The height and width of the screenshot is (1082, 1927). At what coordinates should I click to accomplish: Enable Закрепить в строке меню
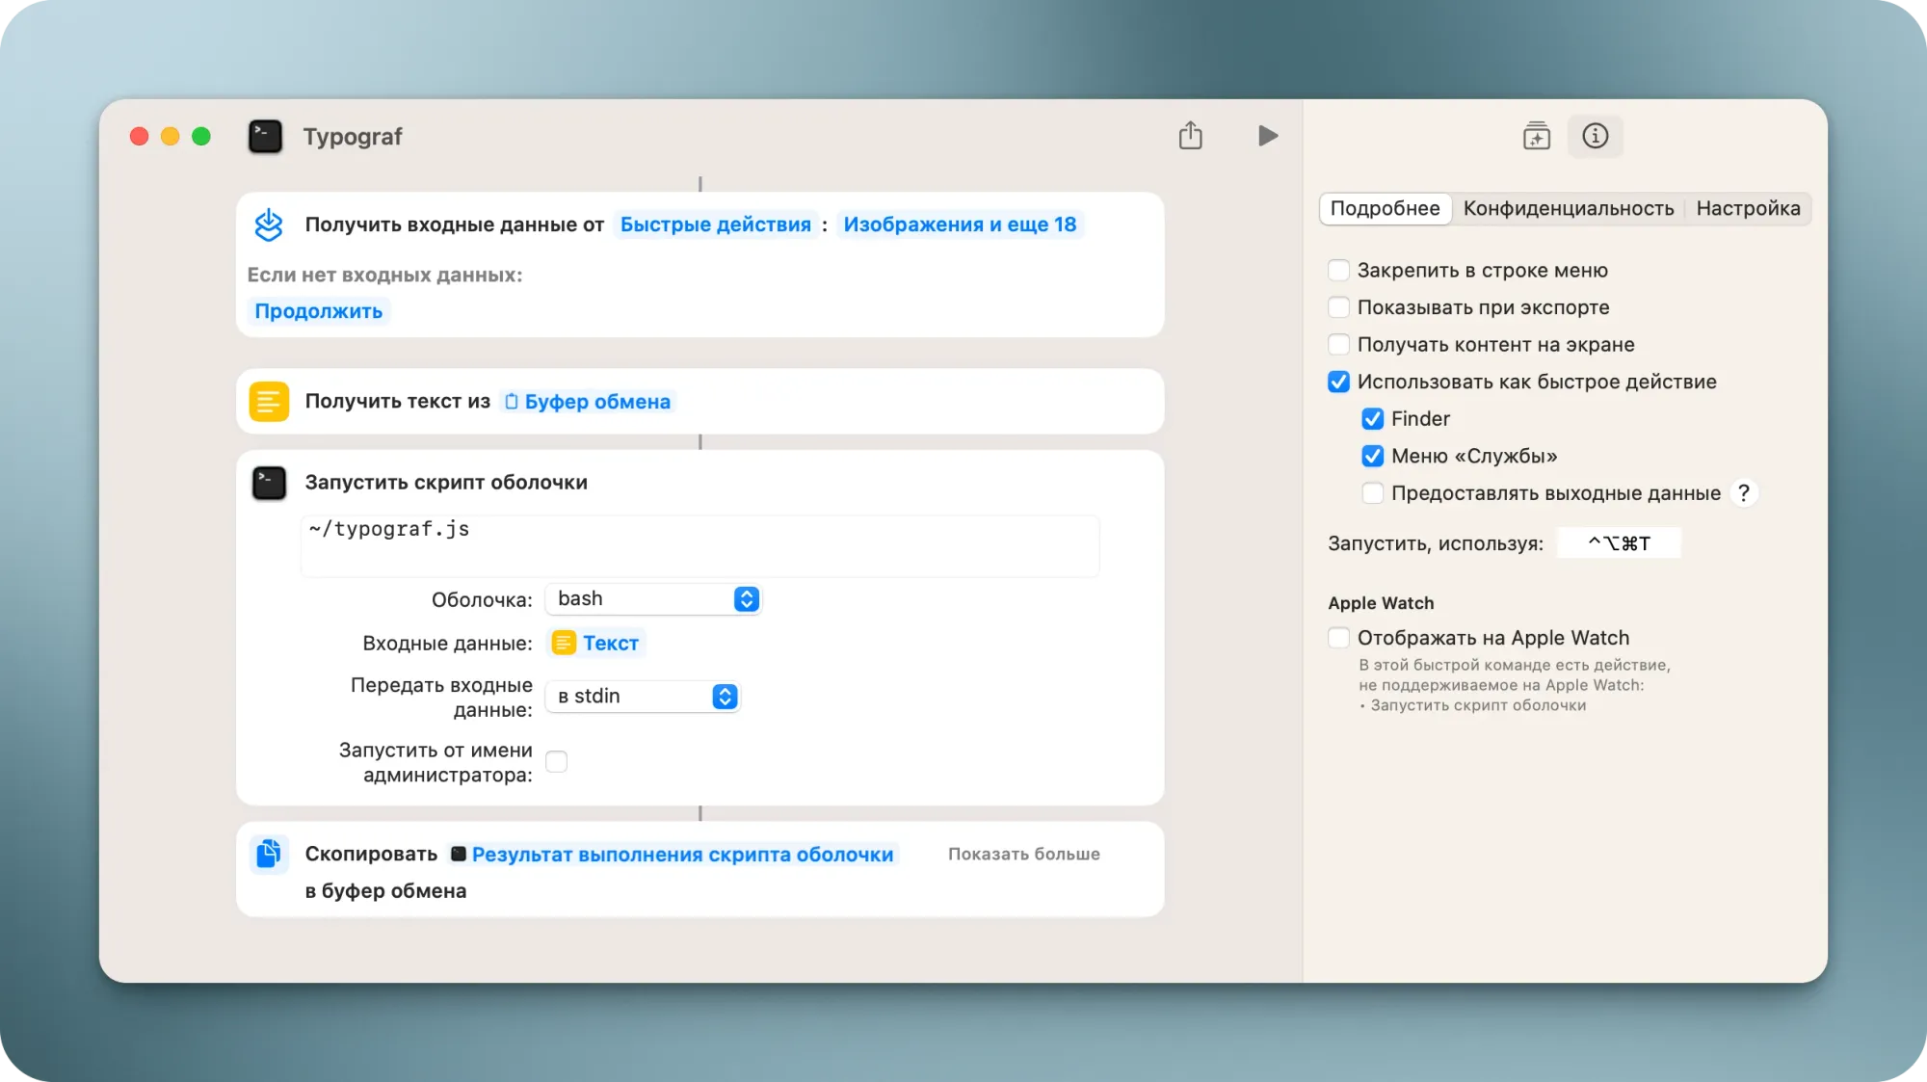click(x=1338, y=271)
